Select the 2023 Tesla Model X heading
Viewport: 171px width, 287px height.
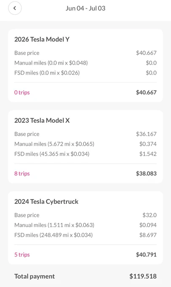[x=42, y=120]
